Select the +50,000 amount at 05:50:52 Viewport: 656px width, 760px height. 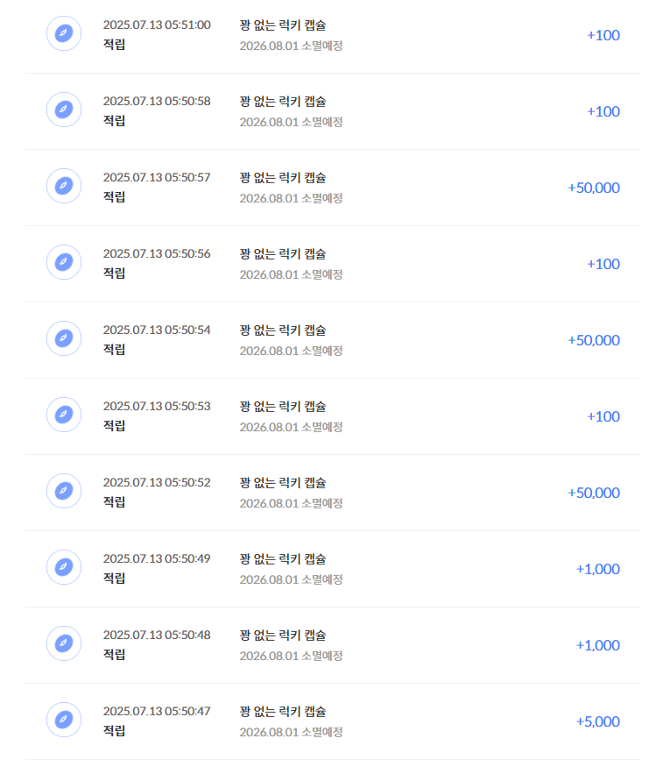tap(594, 493)
